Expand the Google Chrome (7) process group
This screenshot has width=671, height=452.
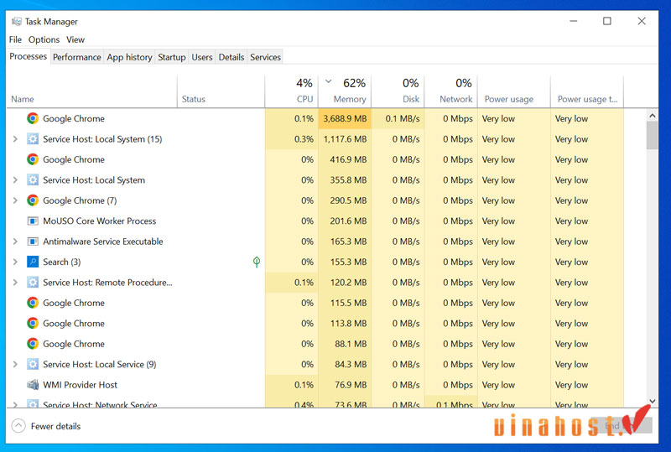click(15, 201)
